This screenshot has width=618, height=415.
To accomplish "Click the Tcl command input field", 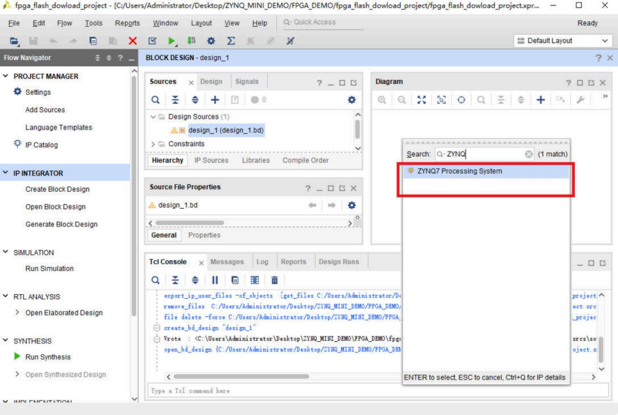I will pyautogui.click(x=376, y=390).
